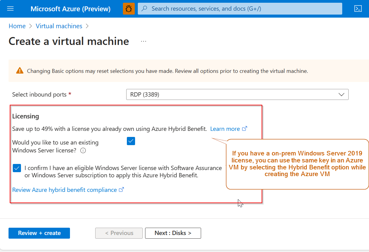Open Cloud Shell from the top bar
The width and height of the screenshot is (369, 252).
358,9
